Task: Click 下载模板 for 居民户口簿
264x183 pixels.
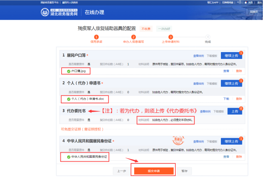Action: pos(212,56)
